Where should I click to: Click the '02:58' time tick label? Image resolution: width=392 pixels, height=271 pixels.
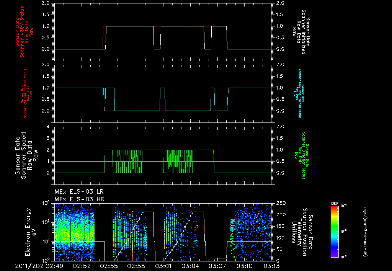click(136, 266)
